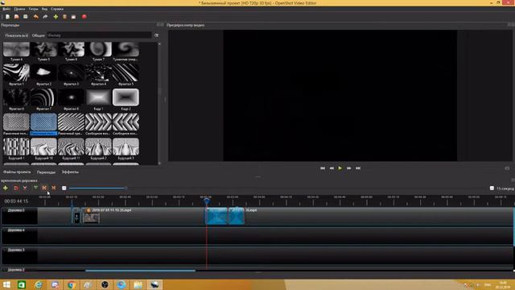Image resolution: width=515 pixels, height=290 pixels.
Task: Select the razor tool in the timeline toolbar
Action: (25, 188)
